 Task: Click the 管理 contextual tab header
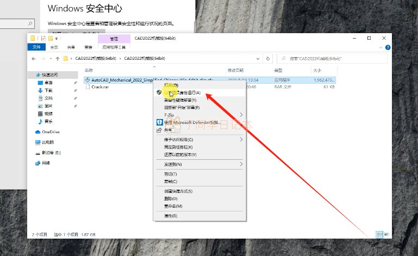(x=114, y=39)
